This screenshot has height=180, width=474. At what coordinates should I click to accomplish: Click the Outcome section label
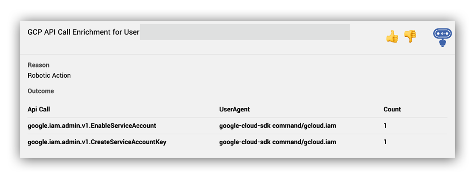[41, 91]
